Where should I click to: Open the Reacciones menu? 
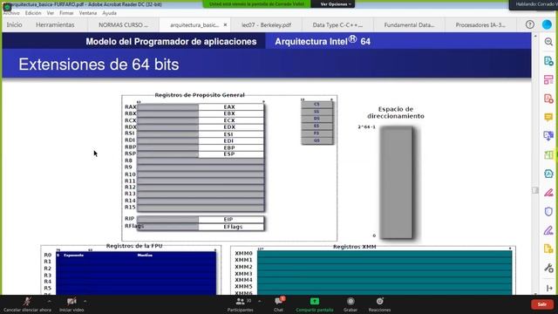(x=380, y=304)
